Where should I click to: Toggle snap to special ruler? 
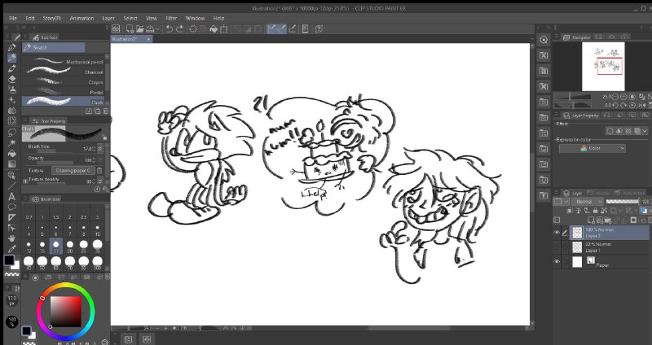(x=281, y=28)
